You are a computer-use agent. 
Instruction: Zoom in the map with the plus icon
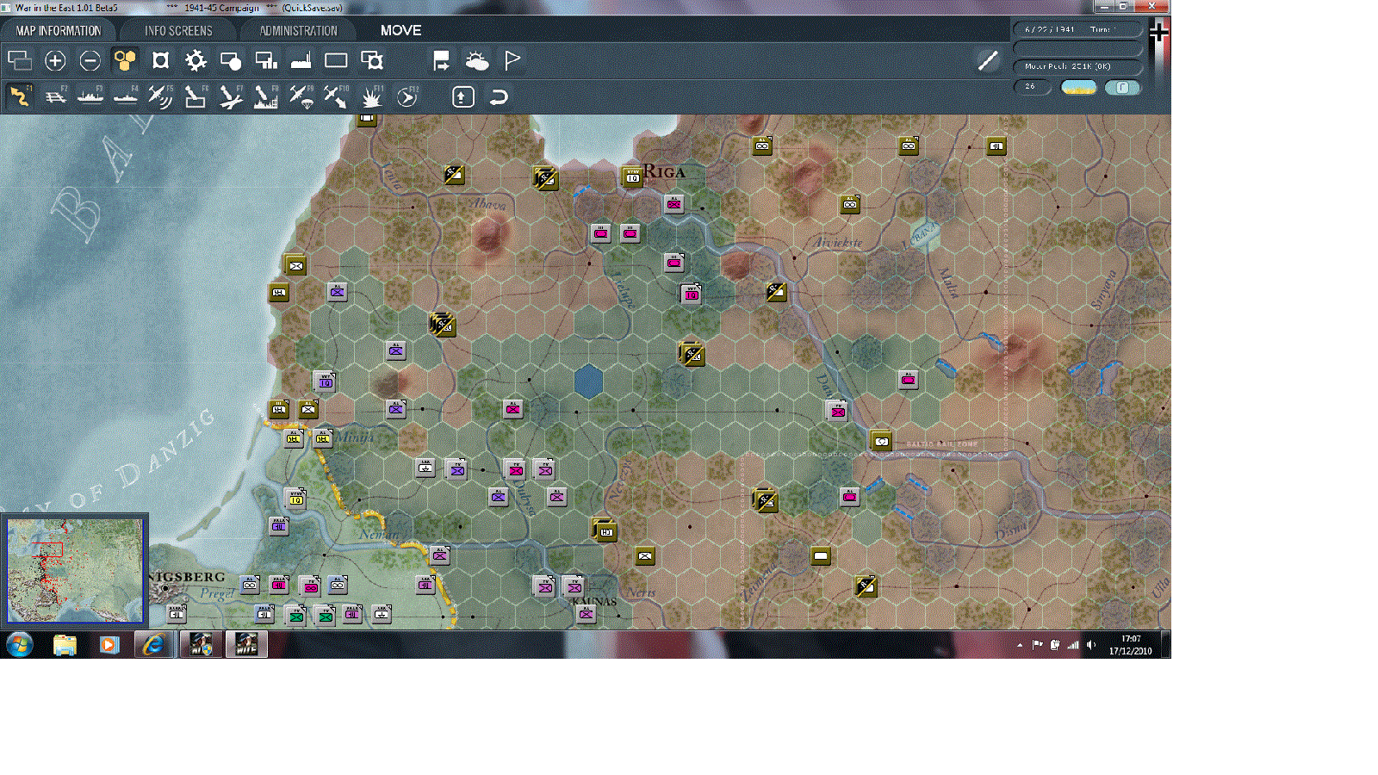click(55, 60)
